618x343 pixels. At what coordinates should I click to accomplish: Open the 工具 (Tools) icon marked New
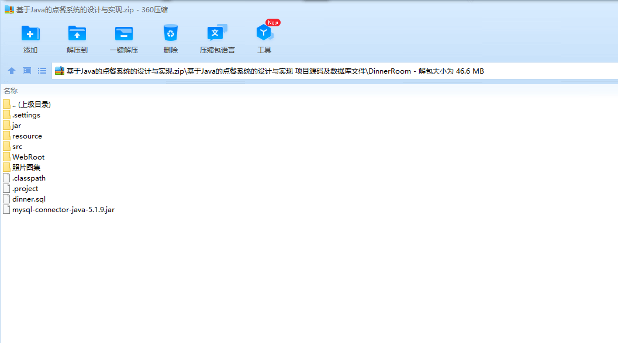click(x=264, y=33)
